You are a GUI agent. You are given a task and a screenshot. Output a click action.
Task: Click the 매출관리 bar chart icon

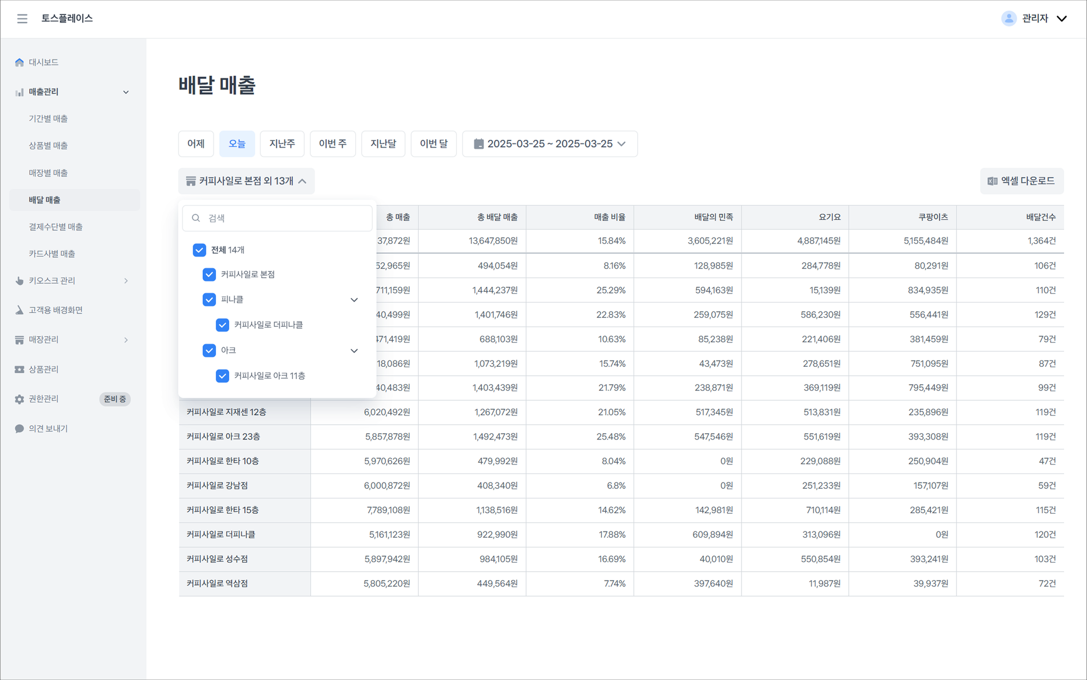[20, 92]
